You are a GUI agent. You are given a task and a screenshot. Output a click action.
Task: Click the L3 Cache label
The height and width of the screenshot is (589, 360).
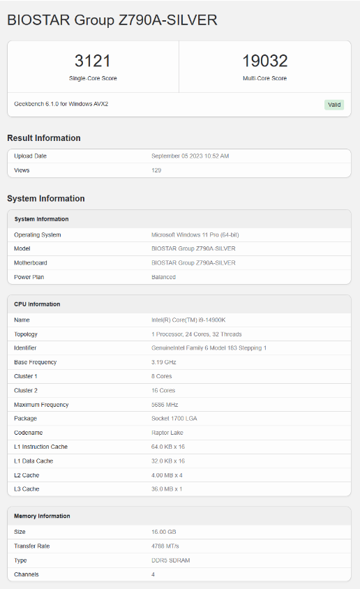27,489
